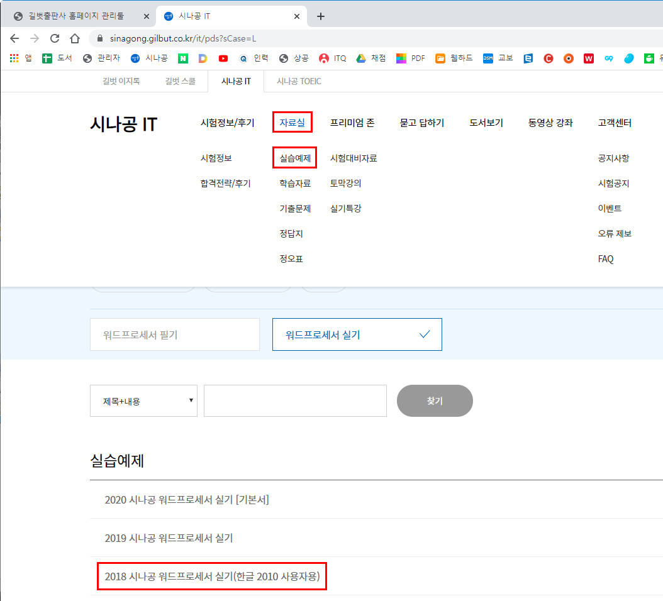Click the 시나공 IT logo
The height and width of the screenshot is (601, 663).
coord(123,124)
